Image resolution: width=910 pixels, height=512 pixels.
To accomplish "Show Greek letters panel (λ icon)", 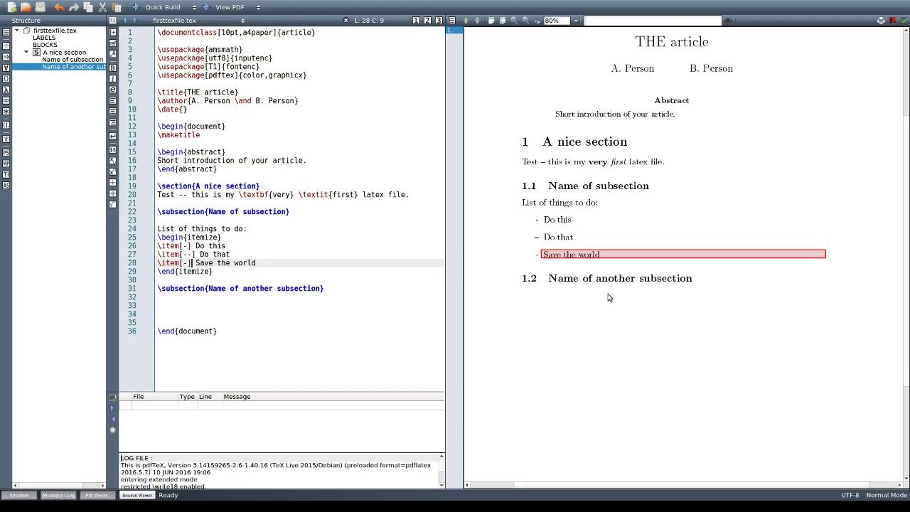I will tap(6, 90).
